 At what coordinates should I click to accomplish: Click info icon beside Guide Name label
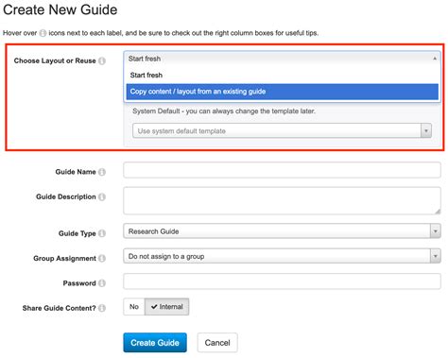pyautogui.click(x=102, y=172)
